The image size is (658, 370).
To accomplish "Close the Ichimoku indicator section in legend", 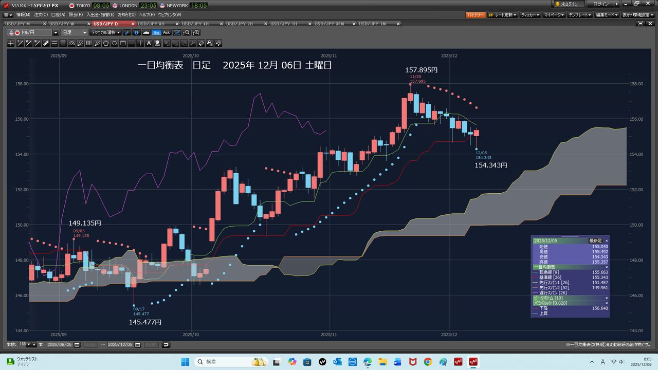I will click(x=606, y=267).
